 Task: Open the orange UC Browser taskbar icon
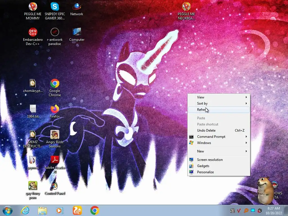click(x=77, y=210)
